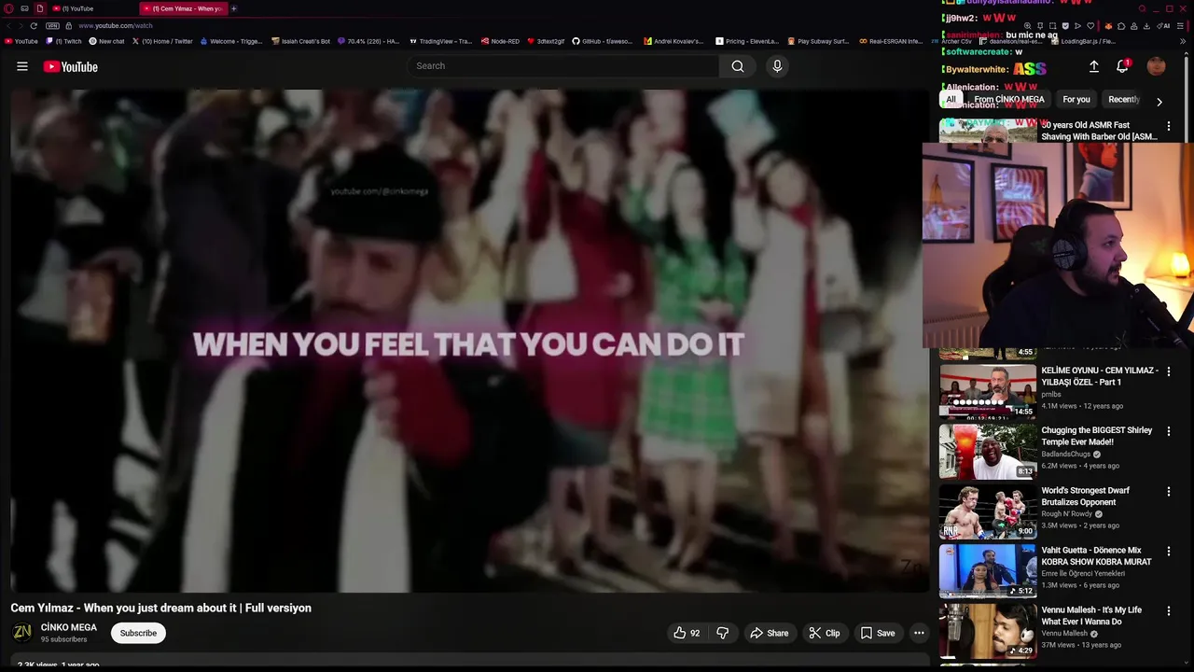Open options for Shirley Temple video

click(x=1169, y=431)
